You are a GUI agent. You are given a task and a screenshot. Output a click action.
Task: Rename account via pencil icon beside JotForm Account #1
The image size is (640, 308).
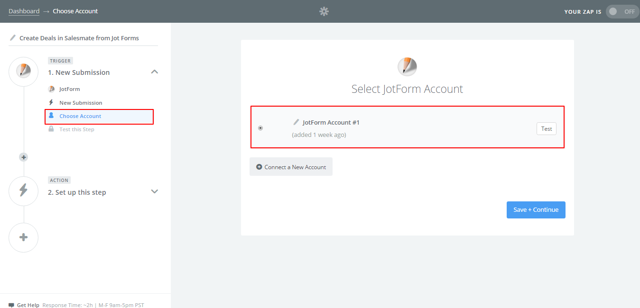(x=297, y=122)
